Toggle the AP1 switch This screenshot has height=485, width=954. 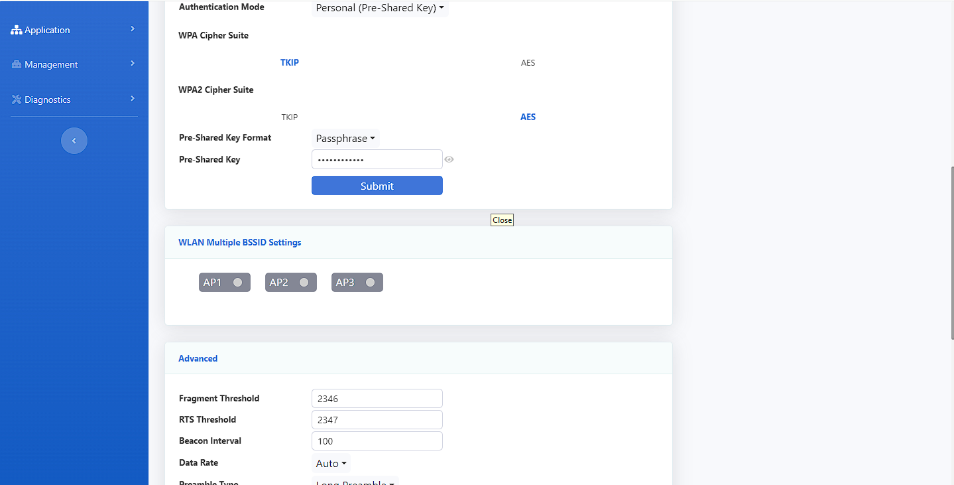click(225, 282)
